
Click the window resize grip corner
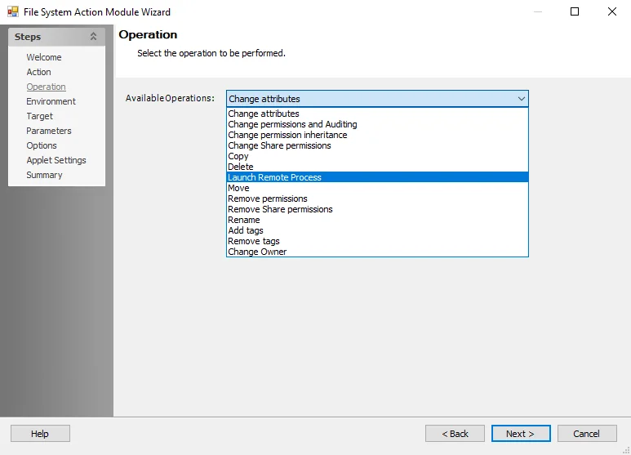tap(627, 451)
